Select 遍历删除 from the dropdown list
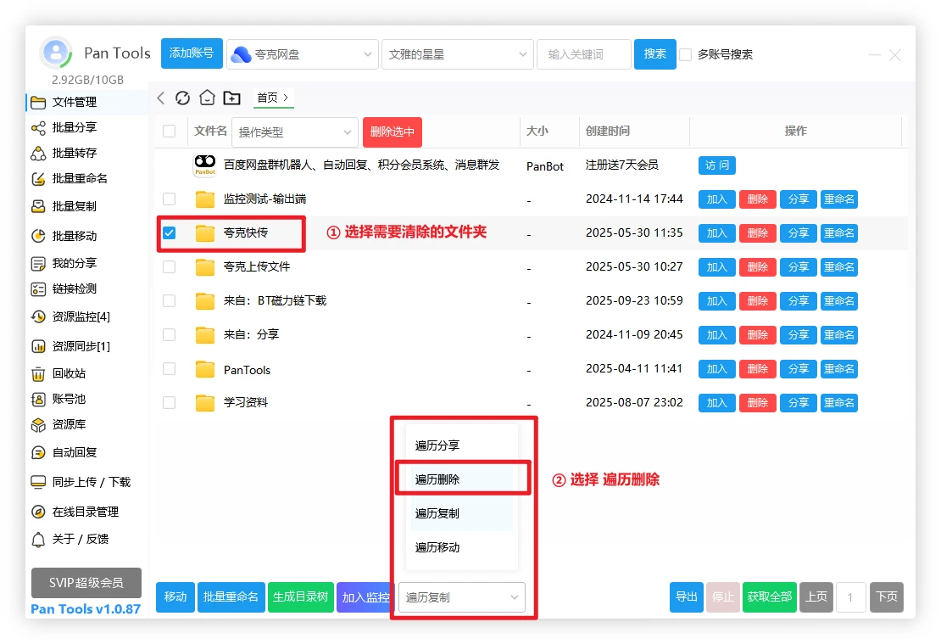Screen dimensions: 941x644 [x=437, y=479]
